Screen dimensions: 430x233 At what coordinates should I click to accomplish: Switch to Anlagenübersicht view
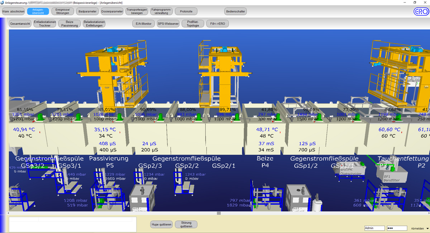click(x=38, y=11)
